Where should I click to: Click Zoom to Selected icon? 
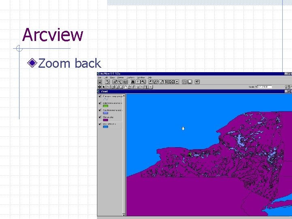tap(161, 82)
